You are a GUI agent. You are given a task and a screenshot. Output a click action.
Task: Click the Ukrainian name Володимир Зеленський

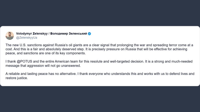pyautogui.click(x=69, y=34)
